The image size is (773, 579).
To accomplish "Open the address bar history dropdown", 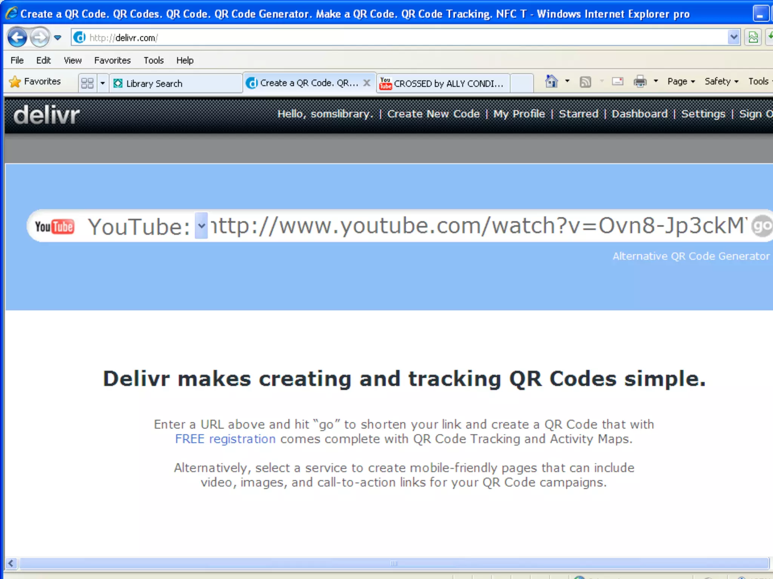I will pyautogui.click(x=733, y=37).
